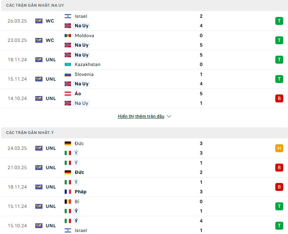Click the red B badge for Pháp match
Screen dimensions: 288x234
click(279, 187)
